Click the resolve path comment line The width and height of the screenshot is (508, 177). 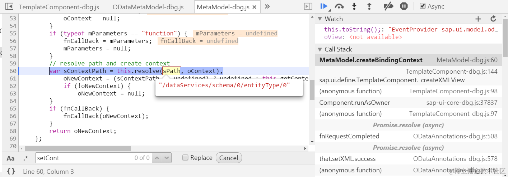pyautogui.click(x=109, y=63)
